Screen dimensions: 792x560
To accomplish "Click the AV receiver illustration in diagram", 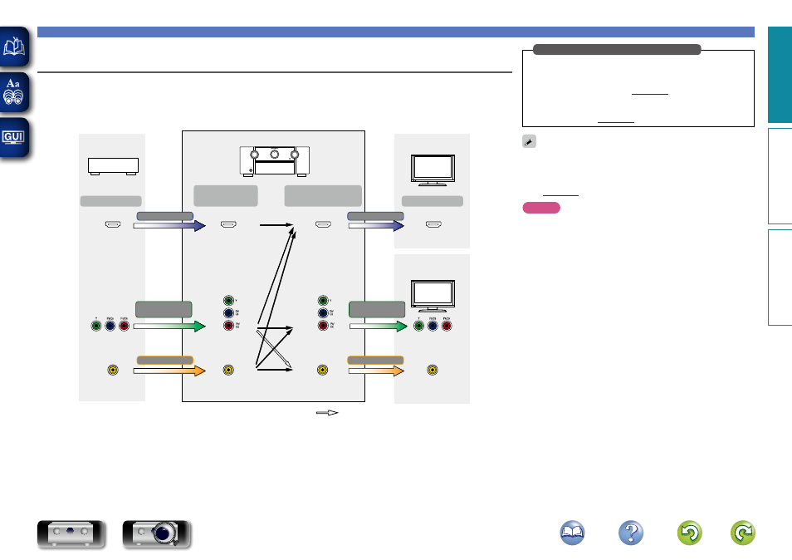I will point(275,160).
